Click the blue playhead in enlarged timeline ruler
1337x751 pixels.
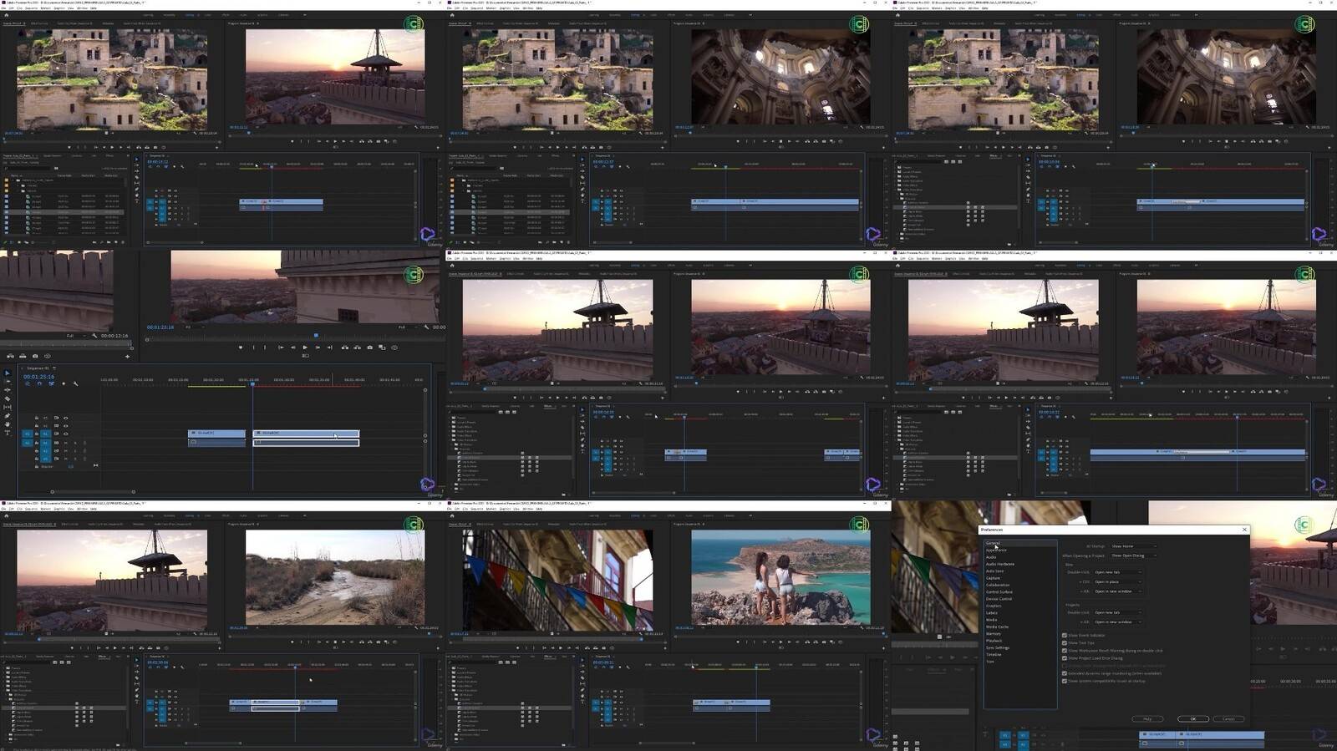pos(252,383)
